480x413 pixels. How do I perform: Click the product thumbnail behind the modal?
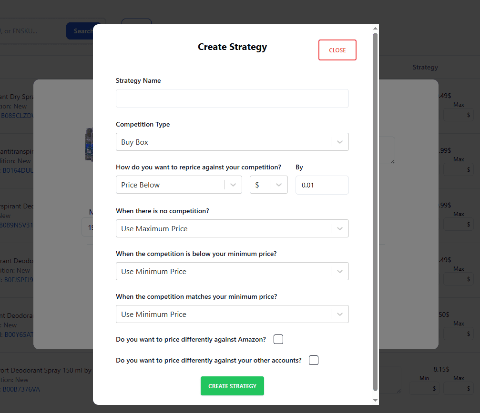pos(90,143)
